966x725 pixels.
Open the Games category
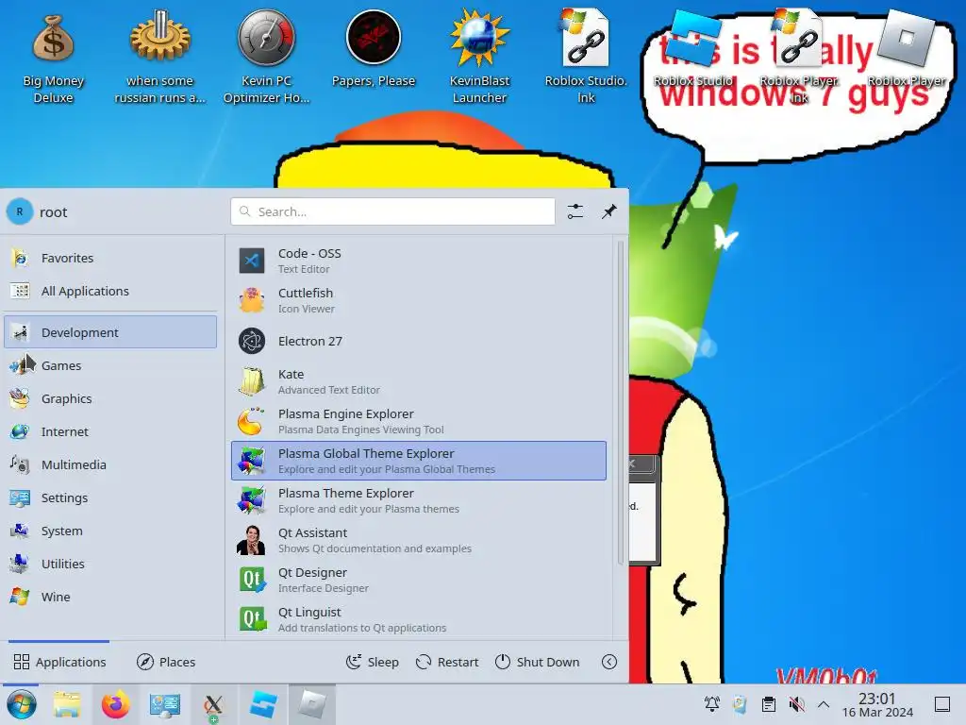111,365
